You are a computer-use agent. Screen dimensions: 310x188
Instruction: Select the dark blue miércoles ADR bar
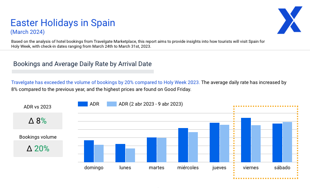point(183,145)
